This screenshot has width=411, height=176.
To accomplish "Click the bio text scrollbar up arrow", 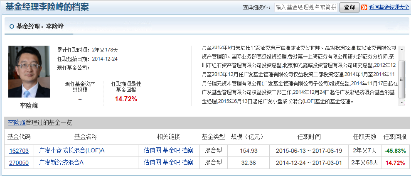I will (x=402, y=49).
